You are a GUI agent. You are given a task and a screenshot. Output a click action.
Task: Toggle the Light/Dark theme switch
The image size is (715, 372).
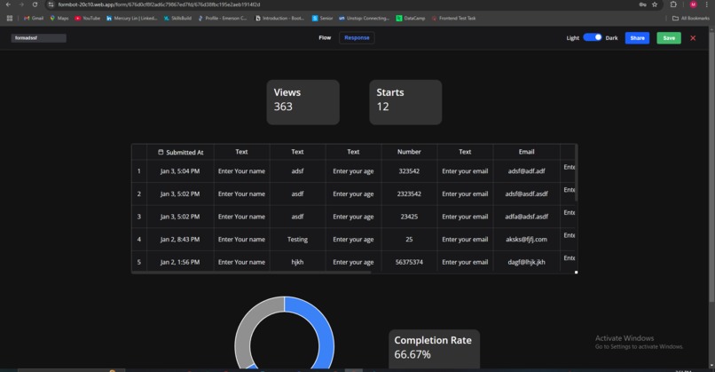coord(593,37)
